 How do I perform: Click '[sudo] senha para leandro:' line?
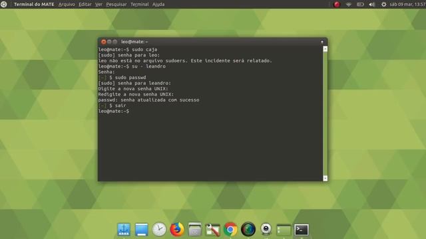[134, 83]
